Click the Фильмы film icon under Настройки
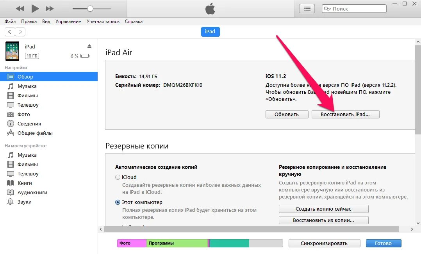The image size is (421, 254). click(11, 95)
